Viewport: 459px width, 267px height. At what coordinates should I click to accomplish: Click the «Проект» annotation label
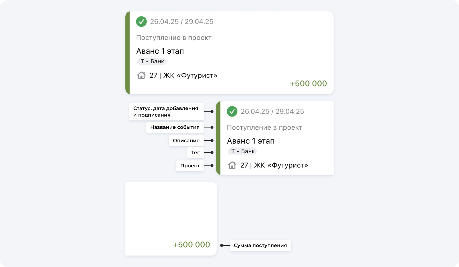(190, 166)
